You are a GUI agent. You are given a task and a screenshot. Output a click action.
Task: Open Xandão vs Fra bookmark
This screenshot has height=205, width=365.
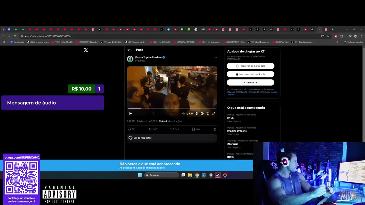302,42
